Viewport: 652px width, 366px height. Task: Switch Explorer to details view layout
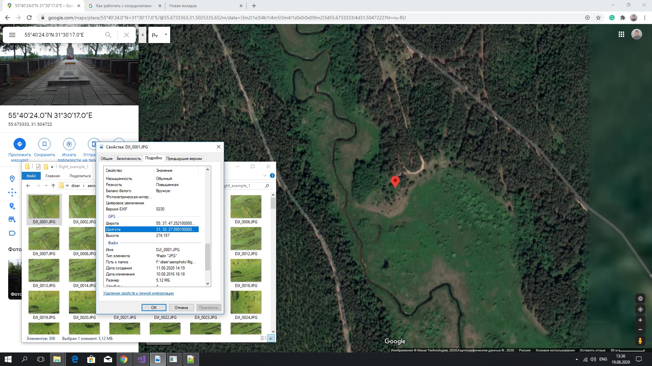(264, 338)
